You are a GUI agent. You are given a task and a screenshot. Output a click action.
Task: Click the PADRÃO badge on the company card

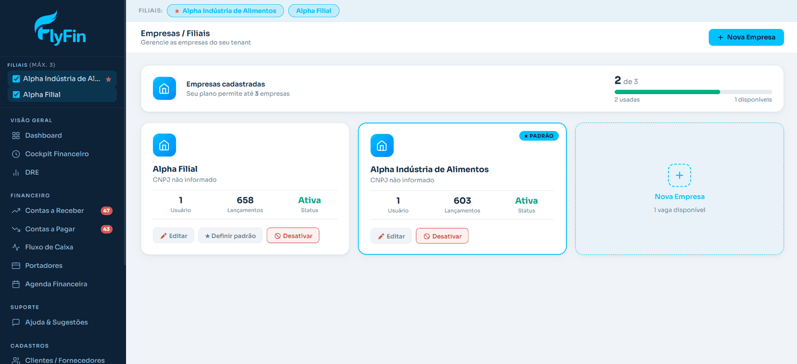(x=539, y=136)
